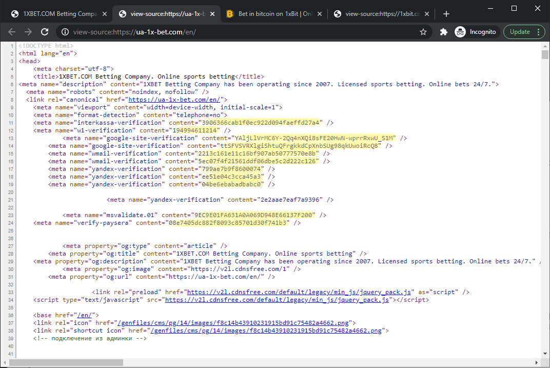Image resolution: width=550 pixels, height=368 pixels.
Task: Click the 1xBit bitcoin favicon on tab
Action: 230,14
